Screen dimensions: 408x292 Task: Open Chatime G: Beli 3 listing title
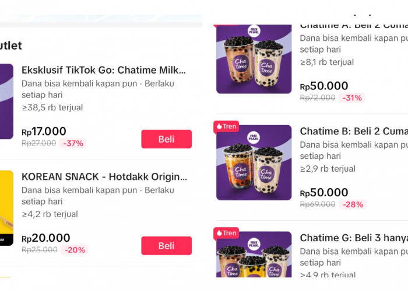353,238
